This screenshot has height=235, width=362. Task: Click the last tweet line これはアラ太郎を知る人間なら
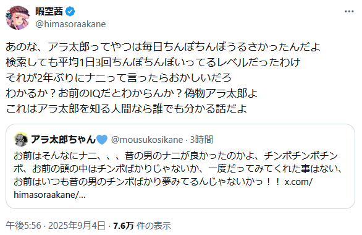point(126,109)
